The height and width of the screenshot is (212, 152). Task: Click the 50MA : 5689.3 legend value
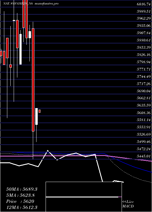click(22, 189)
